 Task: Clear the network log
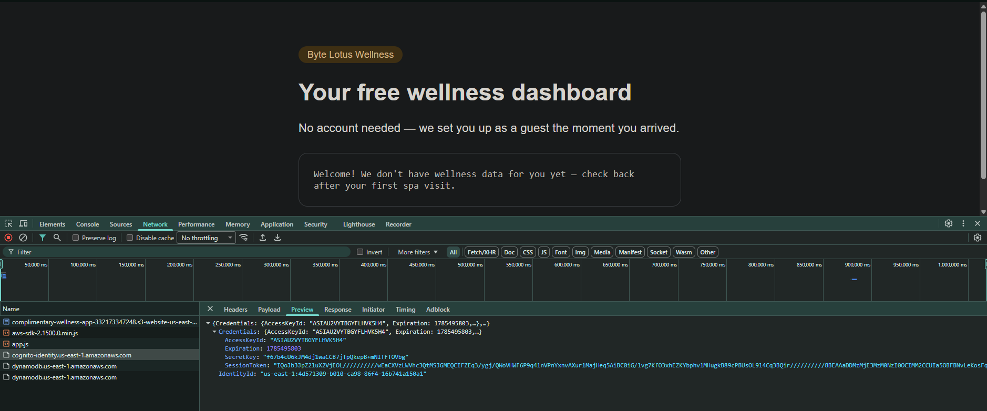click(23, 238)
